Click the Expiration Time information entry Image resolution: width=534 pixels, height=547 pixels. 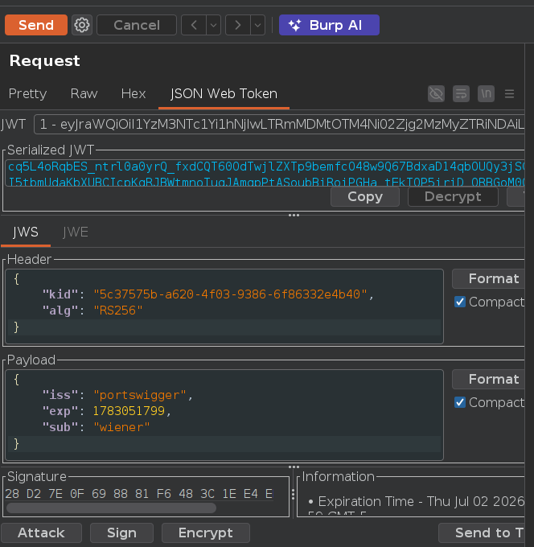[x=417, y=501]
